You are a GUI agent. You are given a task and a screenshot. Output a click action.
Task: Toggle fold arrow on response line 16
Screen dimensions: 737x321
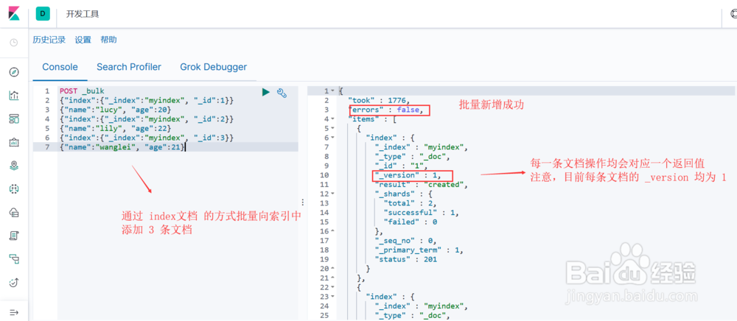pos(333,231)
